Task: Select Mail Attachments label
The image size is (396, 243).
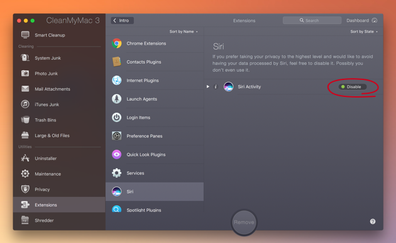Action: click(52, 89)
